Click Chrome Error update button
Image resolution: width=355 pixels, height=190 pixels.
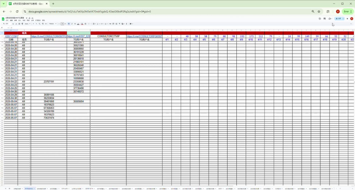tap(348, 11)
